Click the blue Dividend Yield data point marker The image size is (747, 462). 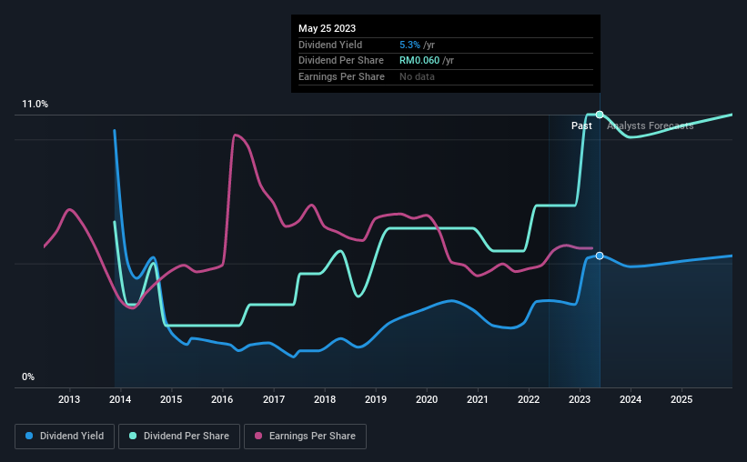(600, 256)
